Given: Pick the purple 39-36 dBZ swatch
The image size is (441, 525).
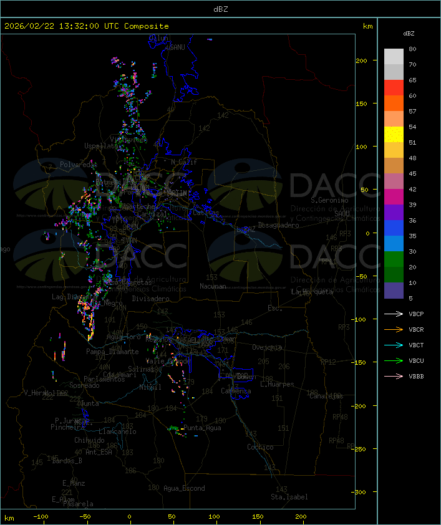Looking at the screenshot, I should [x=394, y=212].
